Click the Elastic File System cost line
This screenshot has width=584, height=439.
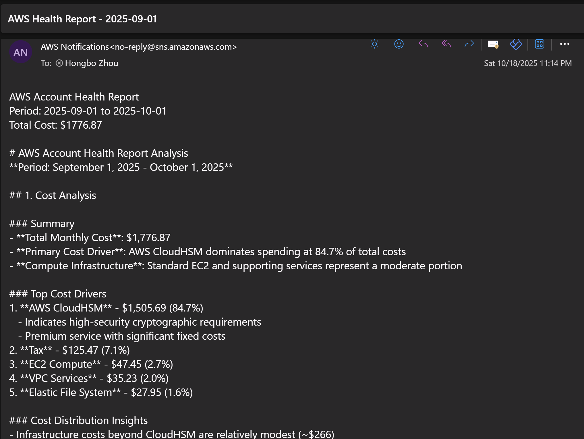[101, 392]
